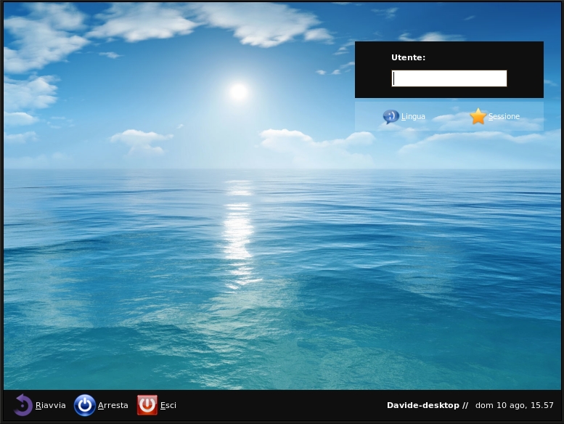Click the sunlight reflection on the water
Image resolution: width=564 pixels, height=424 pixels.
[237, 234]
